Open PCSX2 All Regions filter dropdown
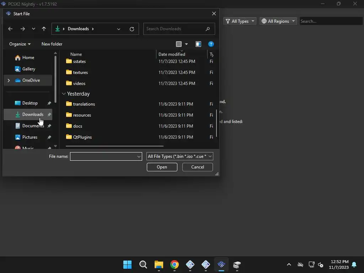The height and width of the screenshot is (273, 364). coord(278,21)
